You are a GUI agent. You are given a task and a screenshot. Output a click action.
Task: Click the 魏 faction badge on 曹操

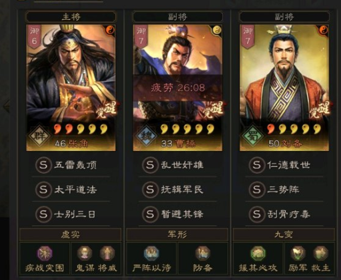pos(145,135)
